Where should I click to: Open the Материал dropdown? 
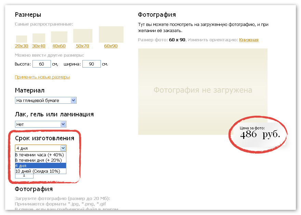pyautogui.click(x=46, y=100)
